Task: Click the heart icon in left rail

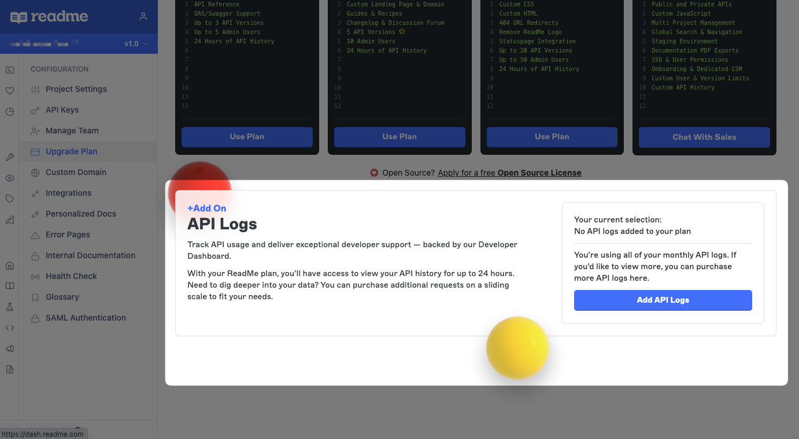Action: [9, 91]
